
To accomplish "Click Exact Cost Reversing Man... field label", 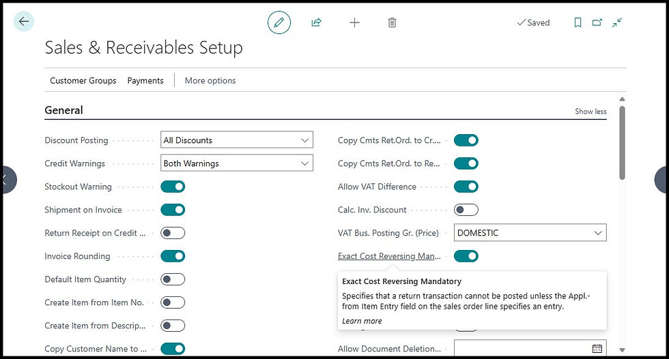I will 389,256.
